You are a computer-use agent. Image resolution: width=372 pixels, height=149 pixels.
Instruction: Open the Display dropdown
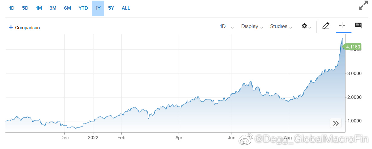click(252, 26)
